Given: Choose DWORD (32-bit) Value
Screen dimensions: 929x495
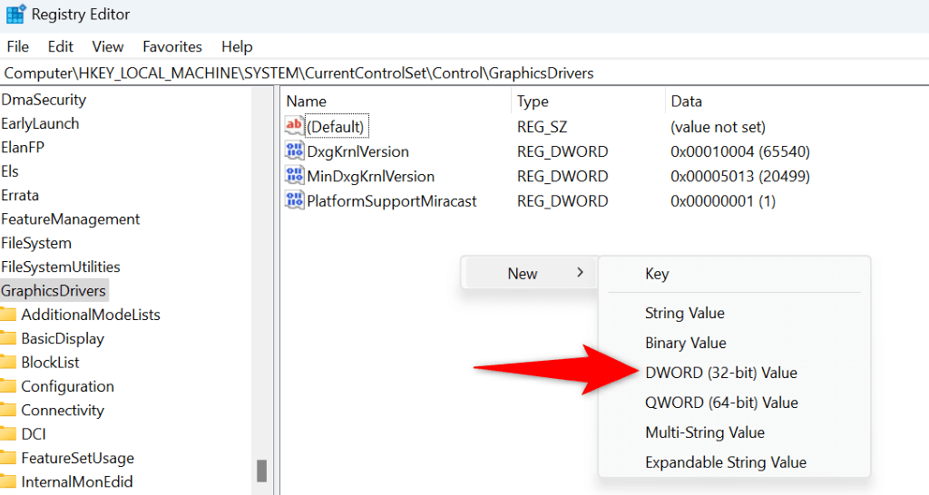Looking at the screenshot, I should tap(721, 373).
